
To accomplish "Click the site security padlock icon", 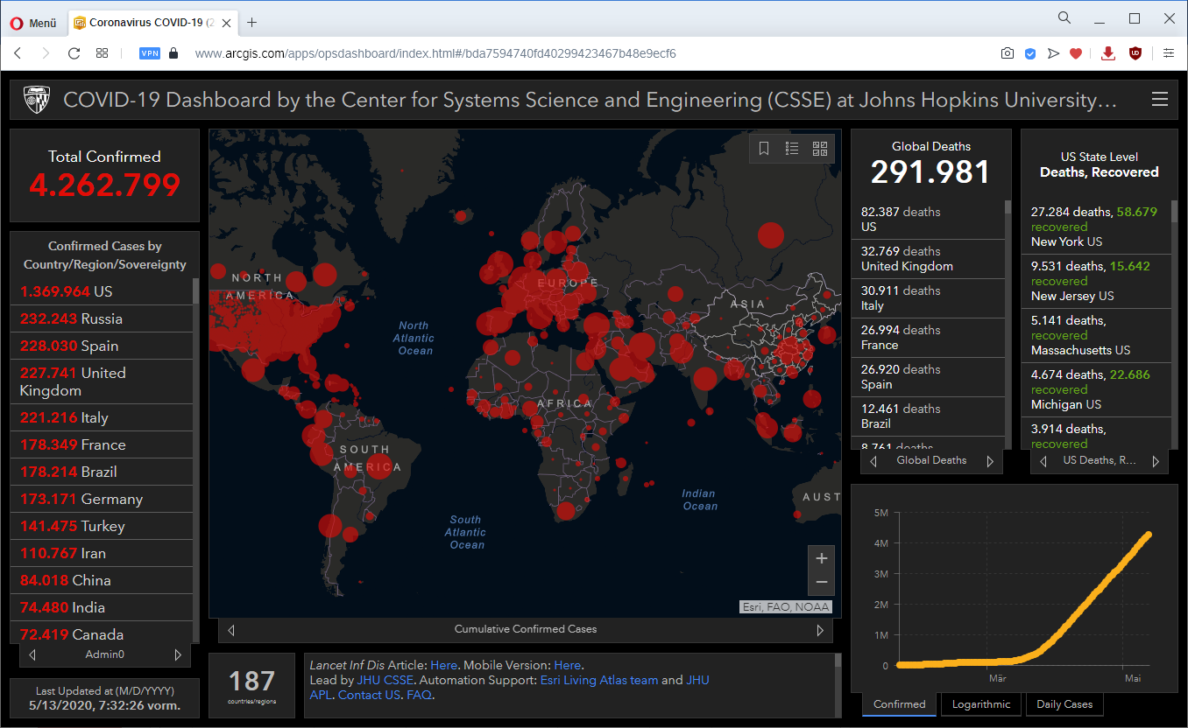I will pos(173,53).
